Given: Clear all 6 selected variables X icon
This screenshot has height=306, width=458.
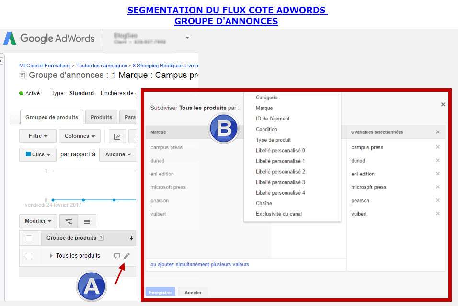Looking at the screenshot, I should 438,132.
